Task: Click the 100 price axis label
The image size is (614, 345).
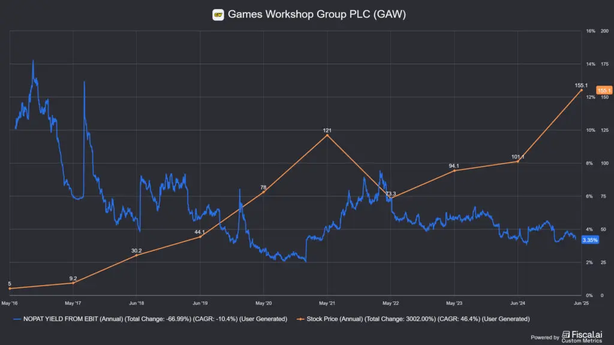Action: (604, 163)
